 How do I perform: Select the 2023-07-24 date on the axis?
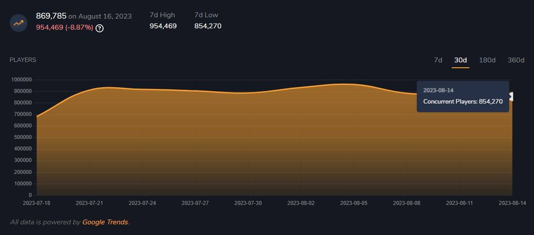[x=142, y=203]
